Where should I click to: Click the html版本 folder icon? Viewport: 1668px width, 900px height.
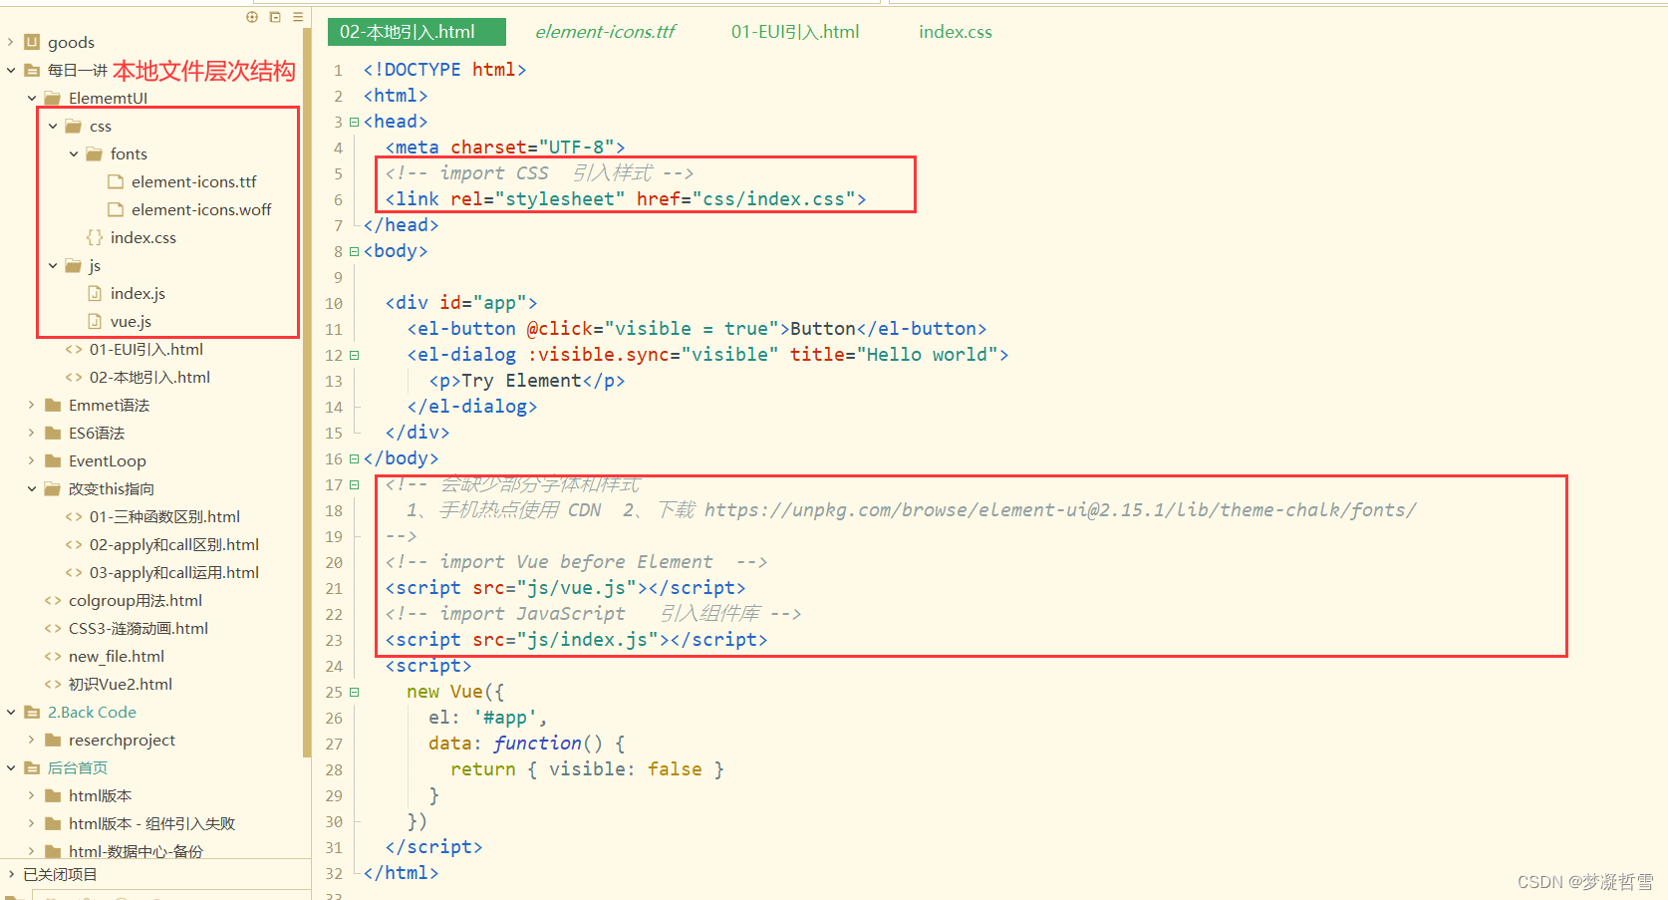tap(53, 795)
